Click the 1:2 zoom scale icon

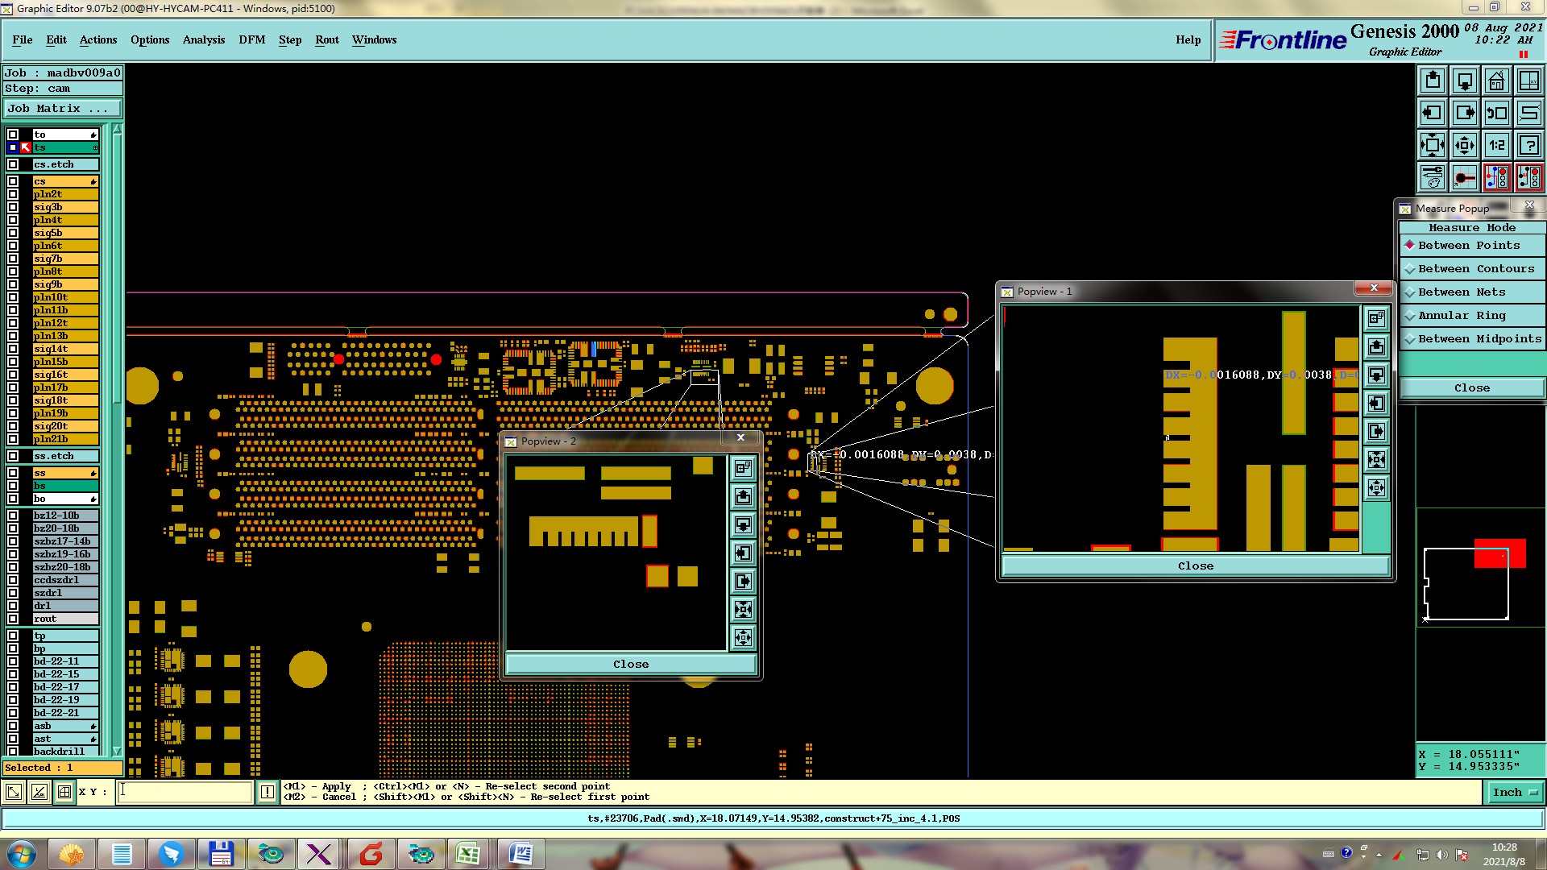click(1496, 145)
